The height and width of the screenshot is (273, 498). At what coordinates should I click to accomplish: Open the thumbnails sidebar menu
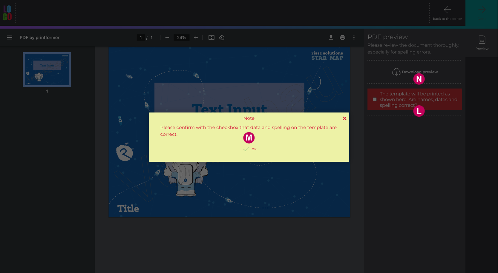(x=10, y=37)
